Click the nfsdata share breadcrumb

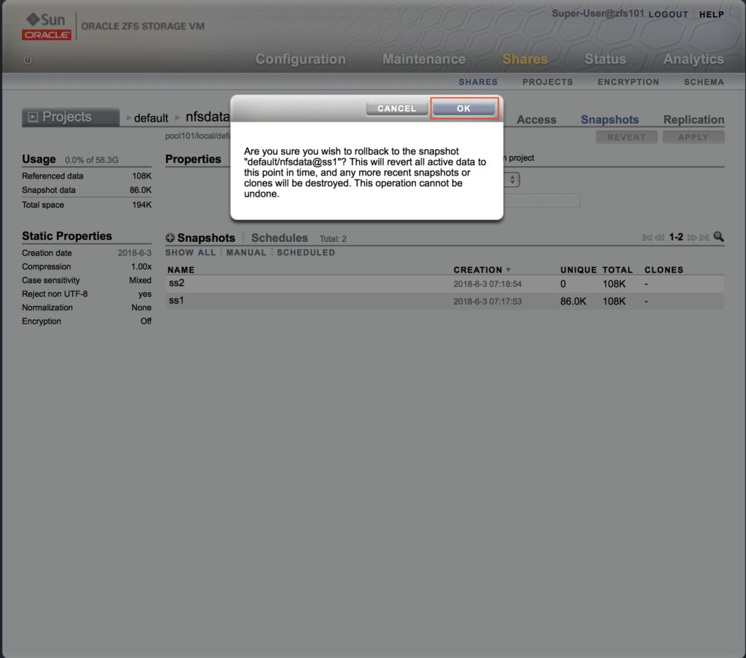pos(208,117)
